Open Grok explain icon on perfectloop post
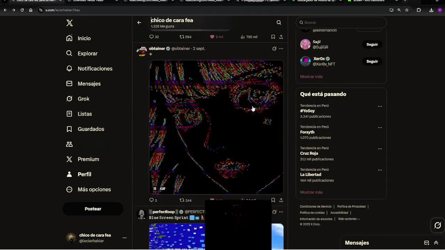Screen dimensions: 445x250 274,212
